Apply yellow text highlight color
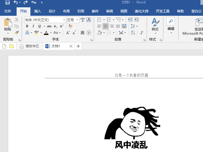 click(x=37, y=33)
